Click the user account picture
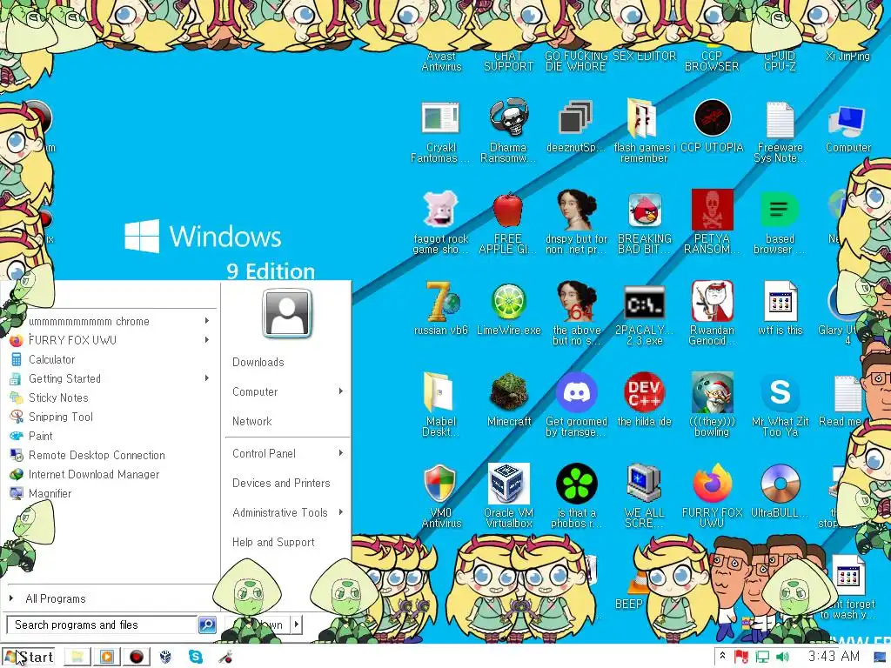The height and width of the screenshot is (668, 891). pos(287,313)
